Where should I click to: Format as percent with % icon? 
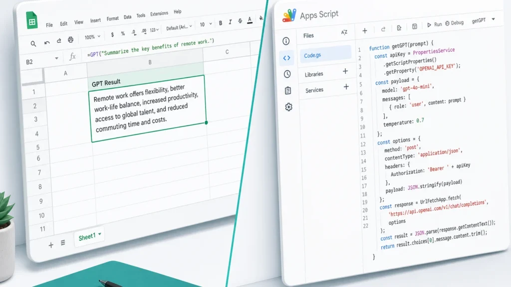[123, 33]
